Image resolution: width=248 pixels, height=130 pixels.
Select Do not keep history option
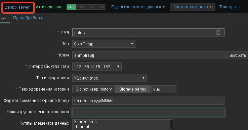click(94, 89)
